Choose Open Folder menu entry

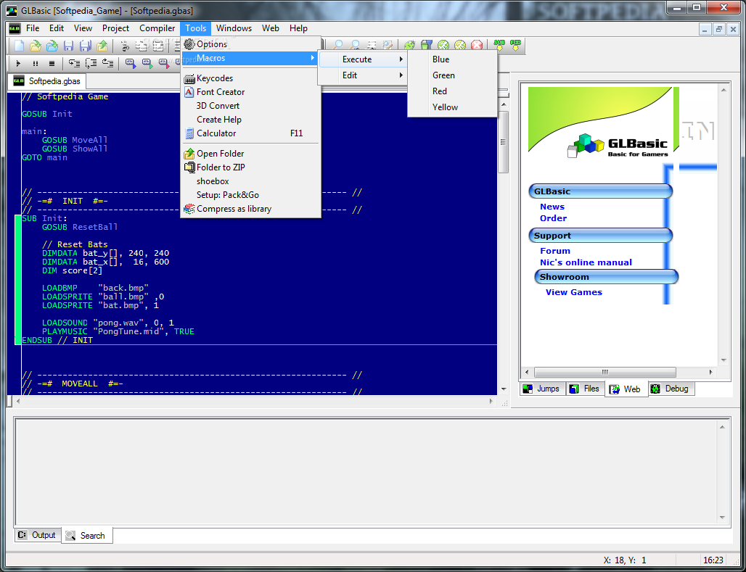(251, 154)
